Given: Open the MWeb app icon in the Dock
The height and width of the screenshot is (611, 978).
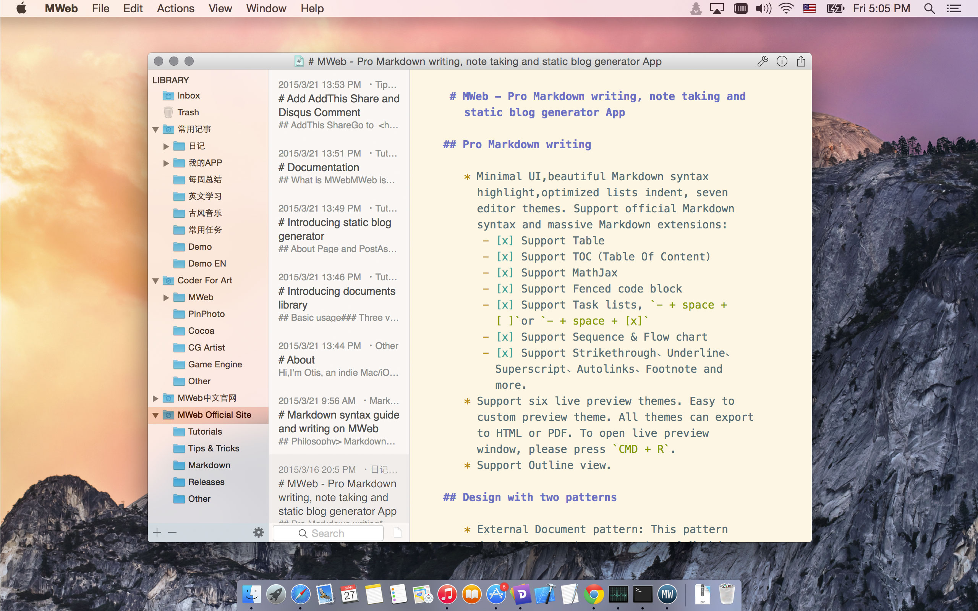Looking at the screenshot, I should pyautogui.click(x=667, y=595).
